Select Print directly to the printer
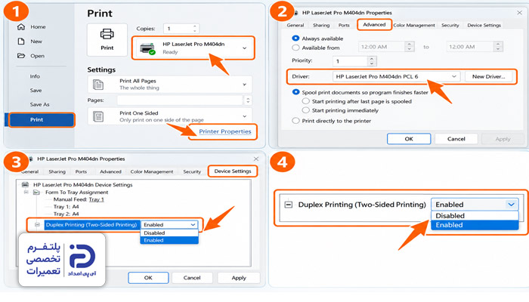 coord(295,121)
